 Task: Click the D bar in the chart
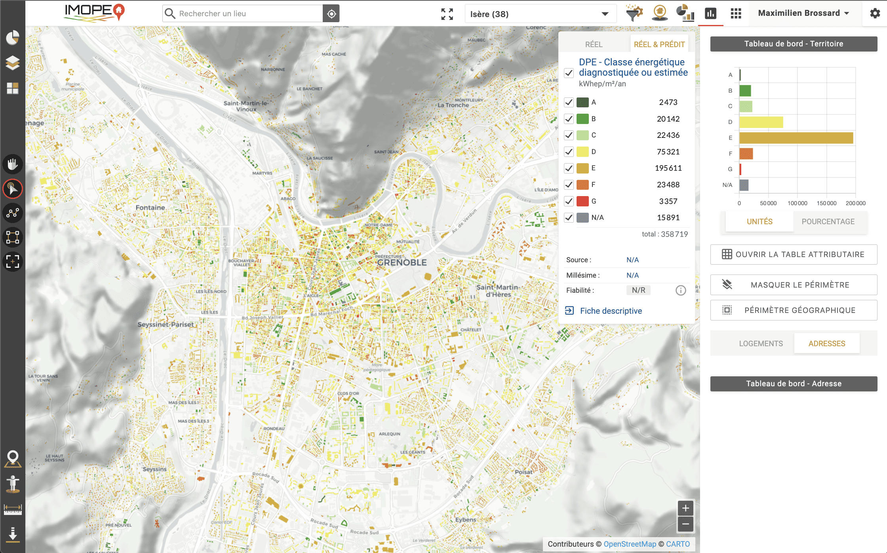tap(761, 122)
